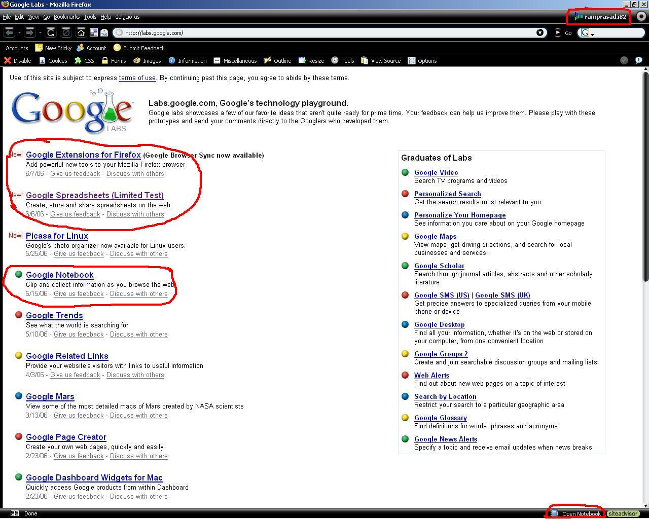Image resolution: width=649 pixels, height=519 pixels.
Task: Open the Cookies developer menu
Action: [x=53, y=60]
